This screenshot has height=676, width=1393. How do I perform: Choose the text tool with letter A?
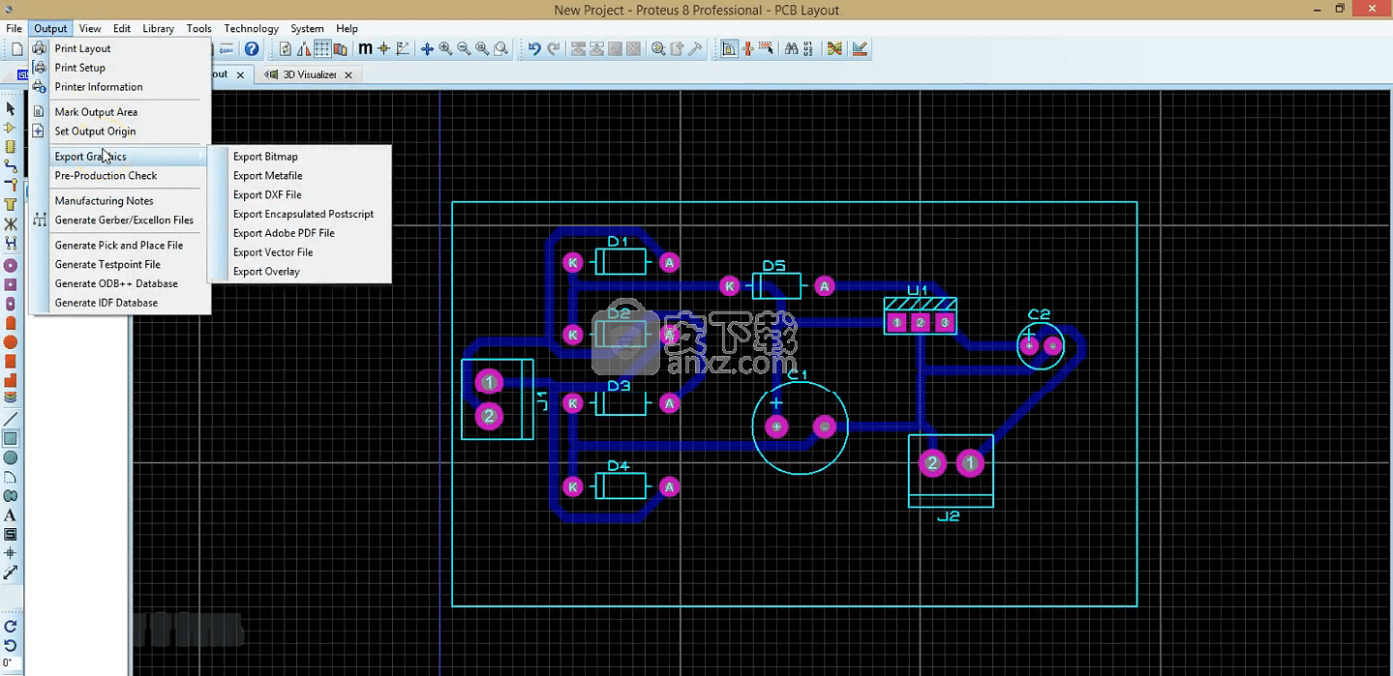tap(11, 515)
